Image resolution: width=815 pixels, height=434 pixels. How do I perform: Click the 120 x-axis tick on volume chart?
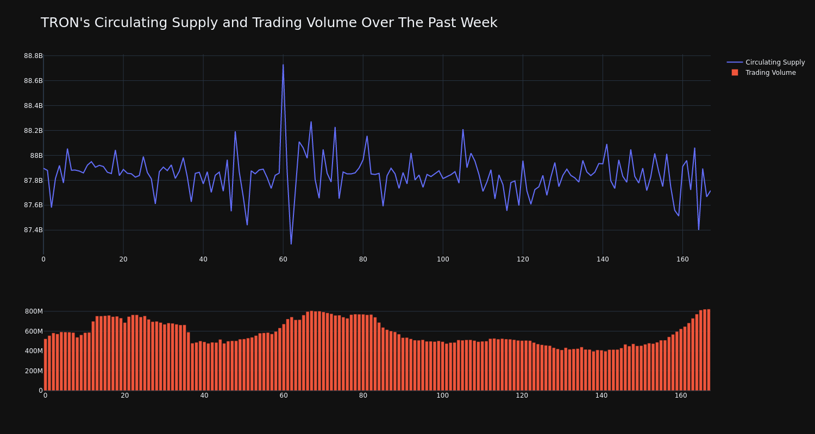(x=522, y=395)
